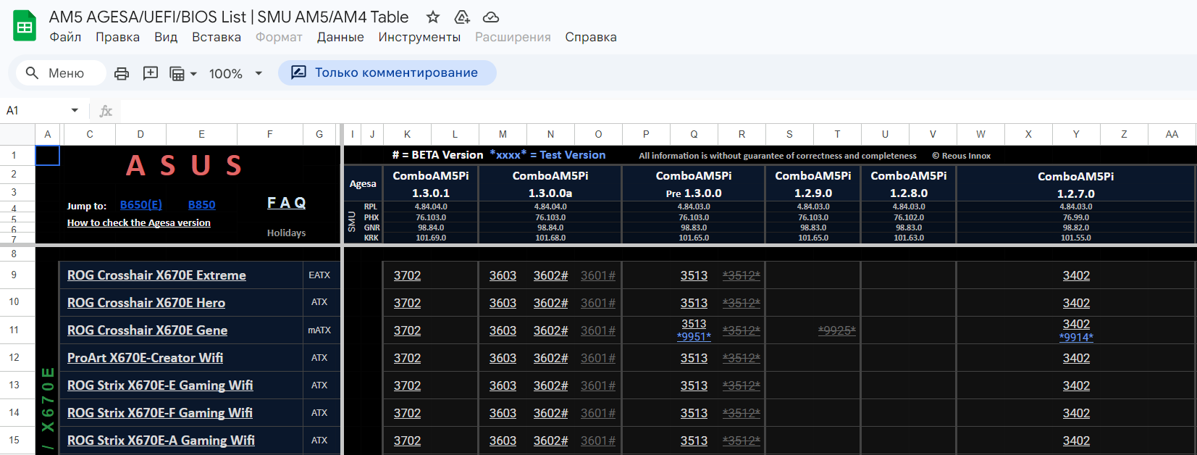Open beta 3602# for Crosshair X670E Gene
The image size is (1197, 455).
click(x=551, y=330)
